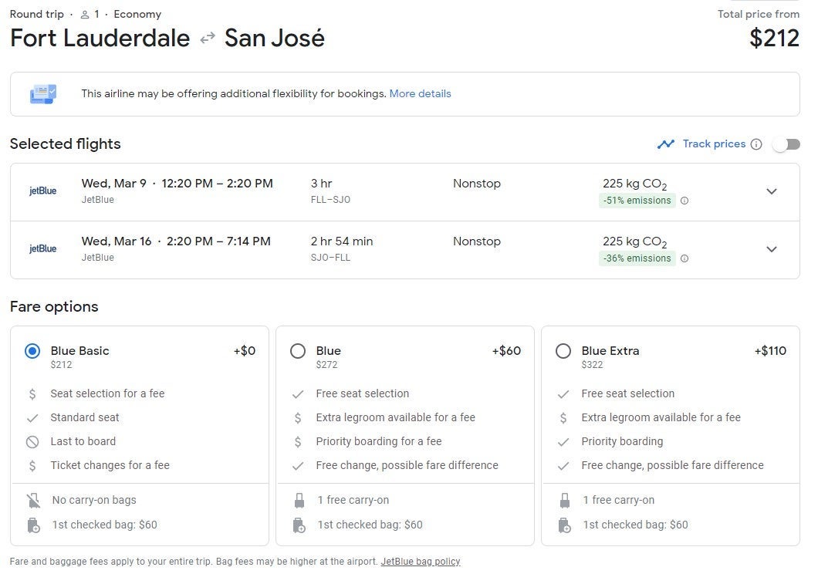Expand the Mar 9 outbound flight details
818x584 pixels.
(771, 191)
